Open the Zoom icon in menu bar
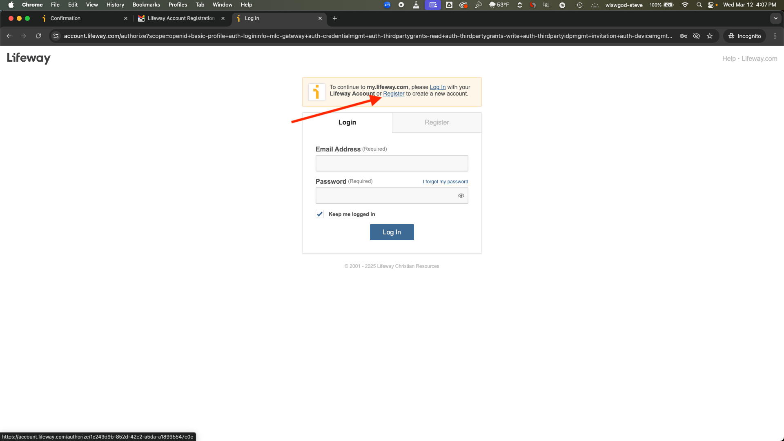This screenshot has height=441, width=784. coord(387,5)
